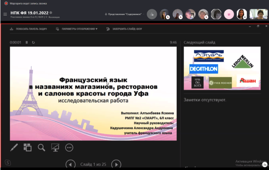Select the LI initials participant avatar
Screen dimensions: 269x170
click(x=229, y=14)
